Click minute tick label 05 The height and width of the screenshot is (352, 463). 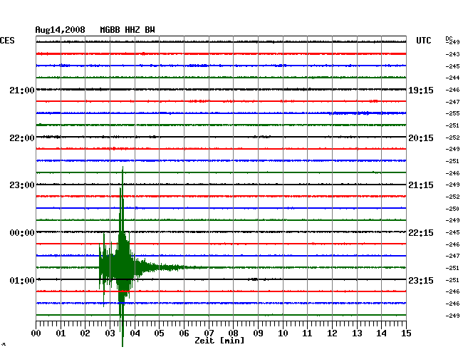159,333
